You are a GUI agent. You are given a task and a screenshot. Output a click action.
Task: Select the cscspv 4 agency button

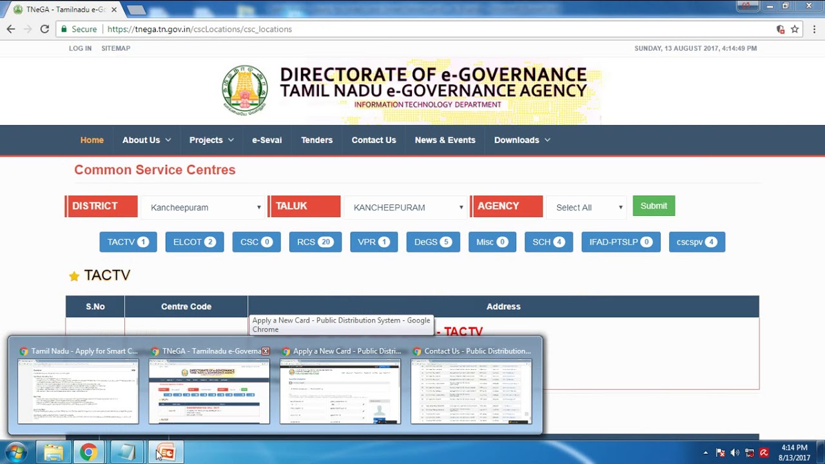click(x=697, y=242)
